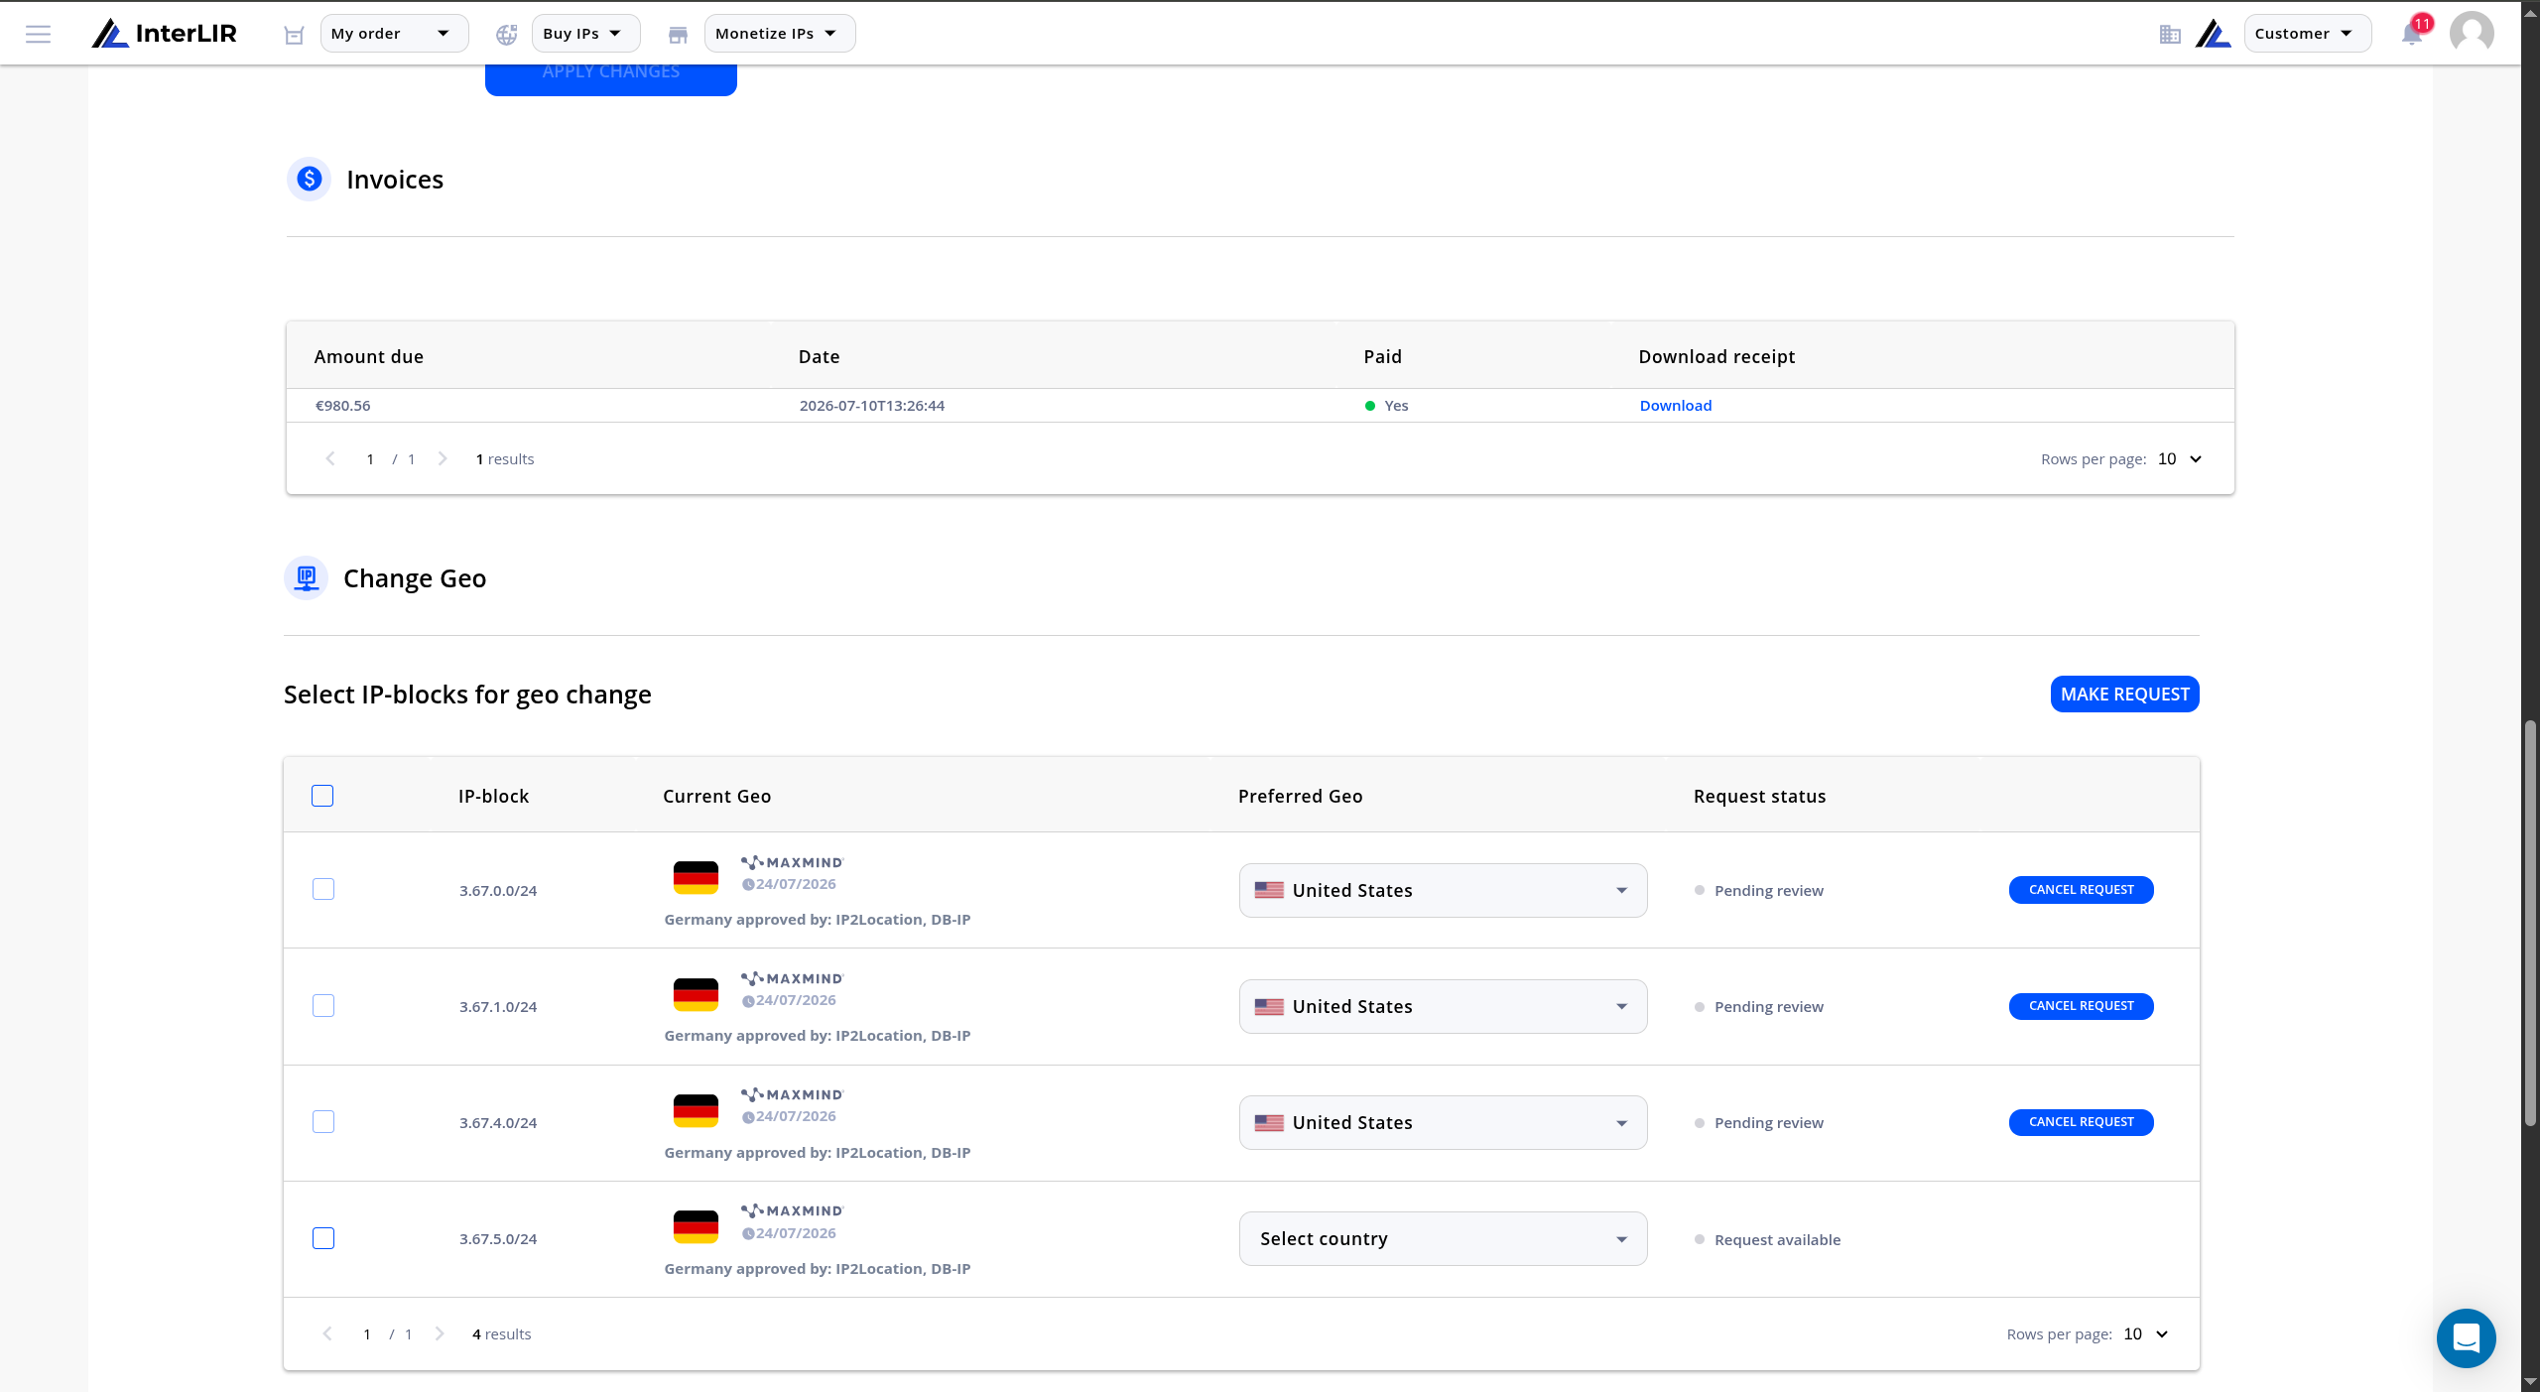The image size is (2540, 1392).
Task: Go to next geo table page arrow
Action: tap(440, 1333)
